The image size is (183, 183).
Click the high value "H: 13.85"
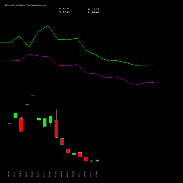pos(93,10)
